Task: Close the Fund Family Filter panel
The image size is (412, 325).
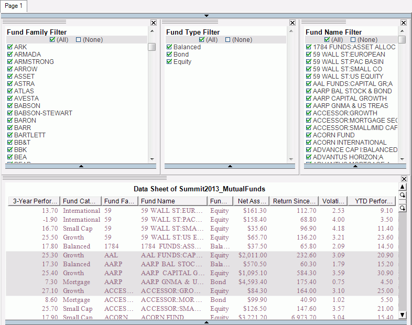Action: pyautogui.click(x=154, y=23)
